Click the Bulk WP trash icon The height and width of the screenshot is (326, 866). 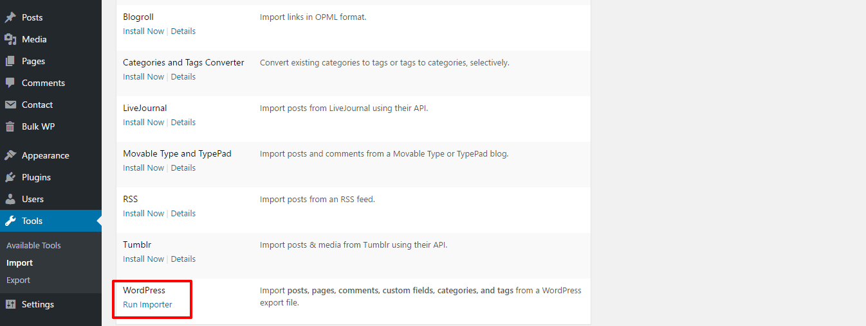tap(10, 126)
